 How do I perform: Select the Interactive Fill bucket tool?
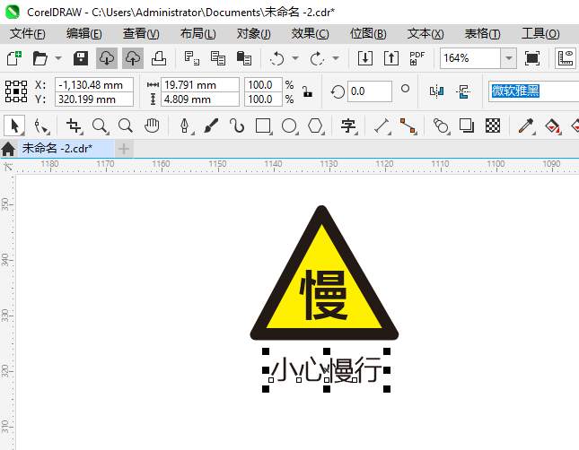click(552, 125)
